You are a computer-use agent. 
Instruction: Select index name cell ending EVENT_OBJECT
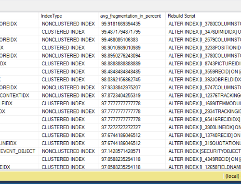[x=19, y=151]
